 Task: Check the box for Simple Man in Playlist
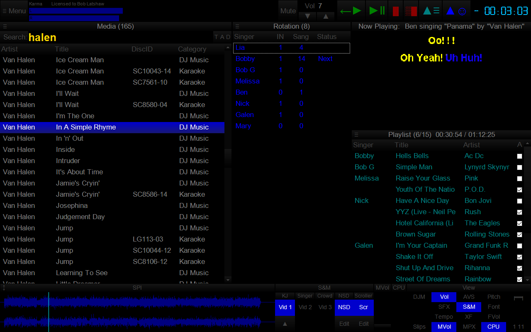(519, 168)
